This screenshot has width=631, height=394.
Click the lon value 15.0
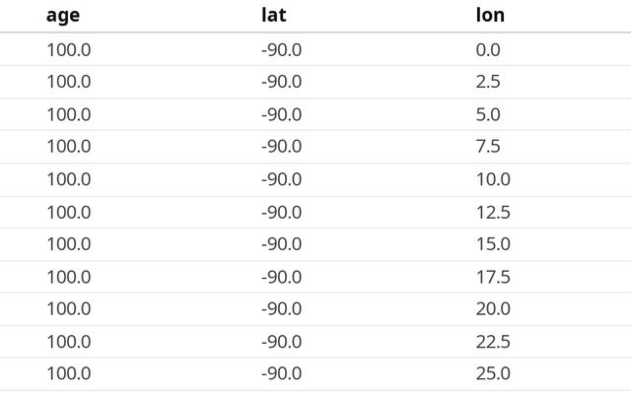[x=492, y=243]
